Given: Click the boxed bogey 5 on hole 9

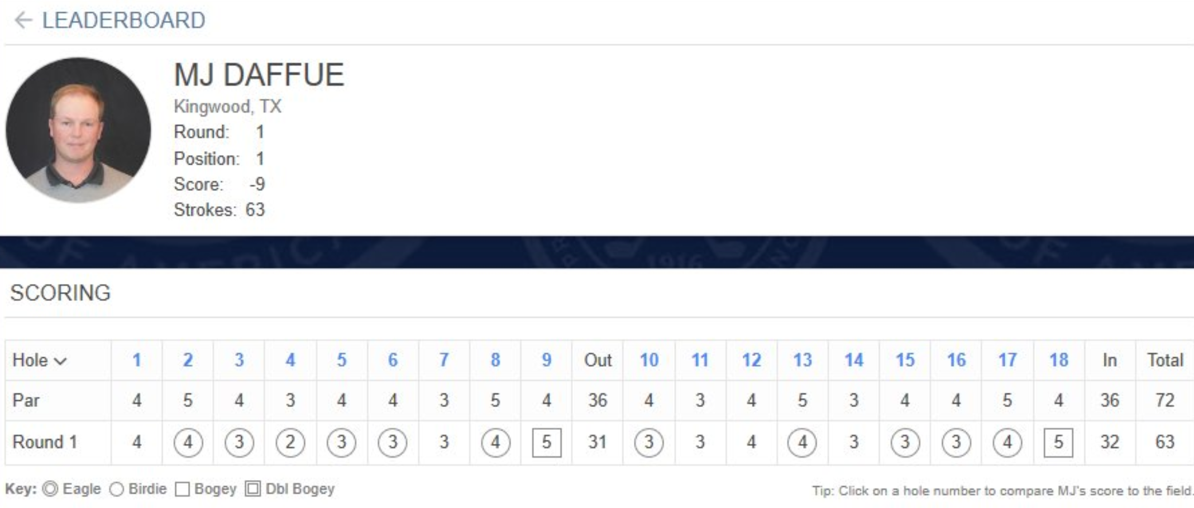Looking at the screenshot, I should [x=547, y=443].
